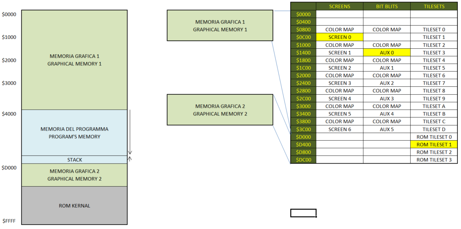Select the $0400 address cell in table

(303, 22)
